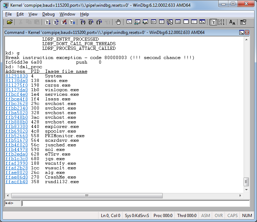Open the View menu
The height and width of the screenshot is (222, 257).
33,14
